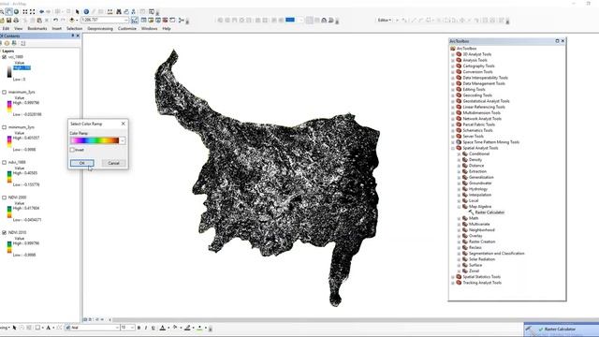Click the Fixed Zoom In icon
Screen dimensions: 599x337
pyautogui.click(x=25, y=12)
